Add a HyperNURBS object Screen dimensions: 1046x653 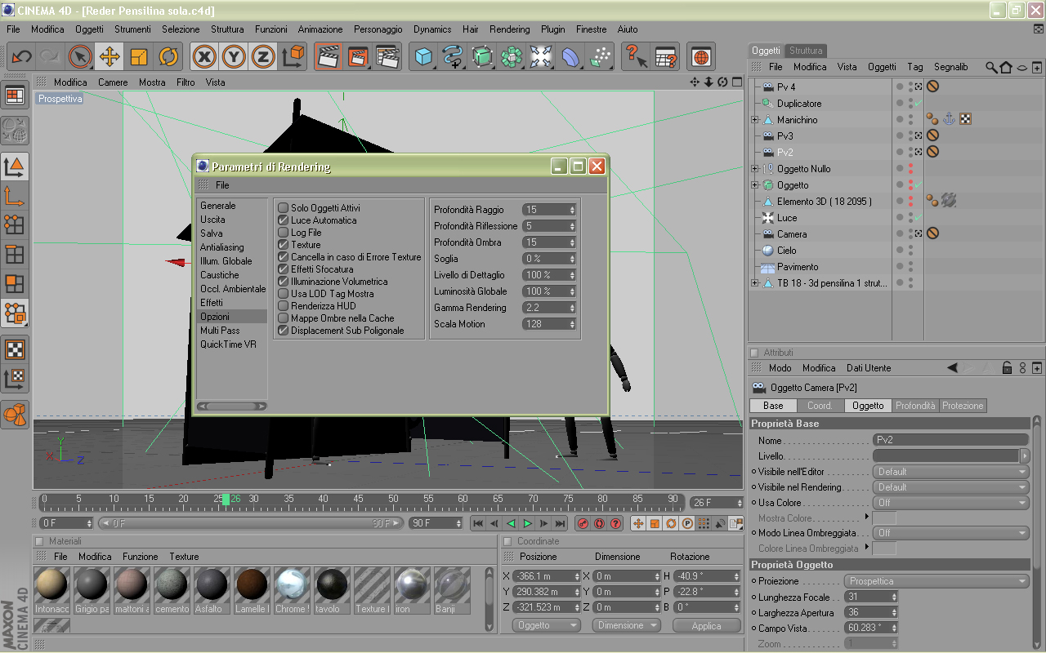(x=482, y=56)
